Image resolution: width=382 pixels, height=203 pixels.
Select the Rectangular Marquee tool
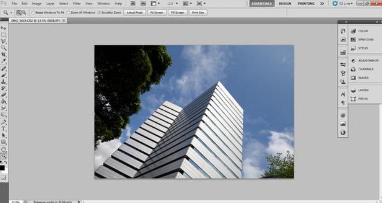pyautogui.click(x=4, y=35)
